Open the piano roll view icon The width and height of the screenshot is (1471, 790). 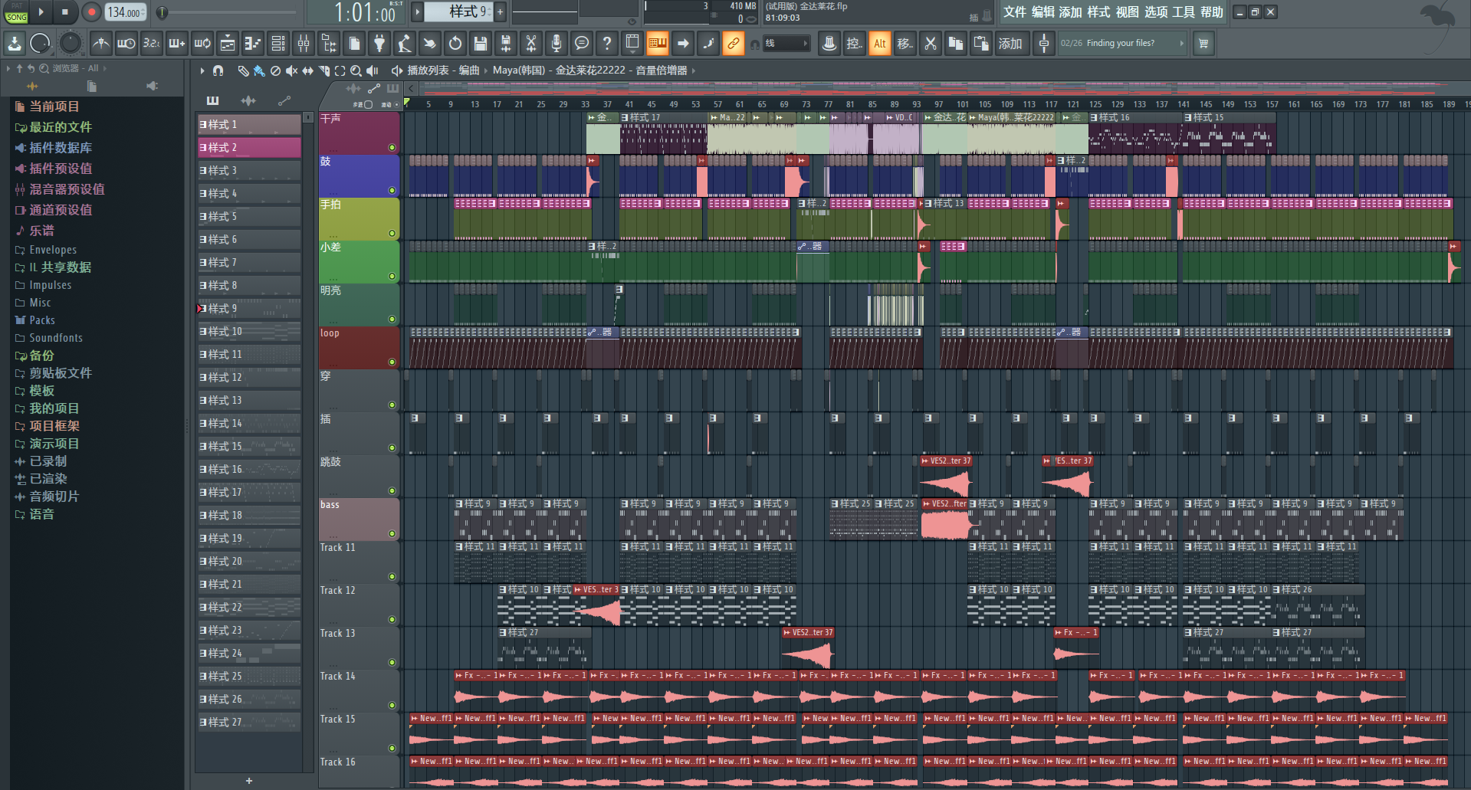point(252,44)
